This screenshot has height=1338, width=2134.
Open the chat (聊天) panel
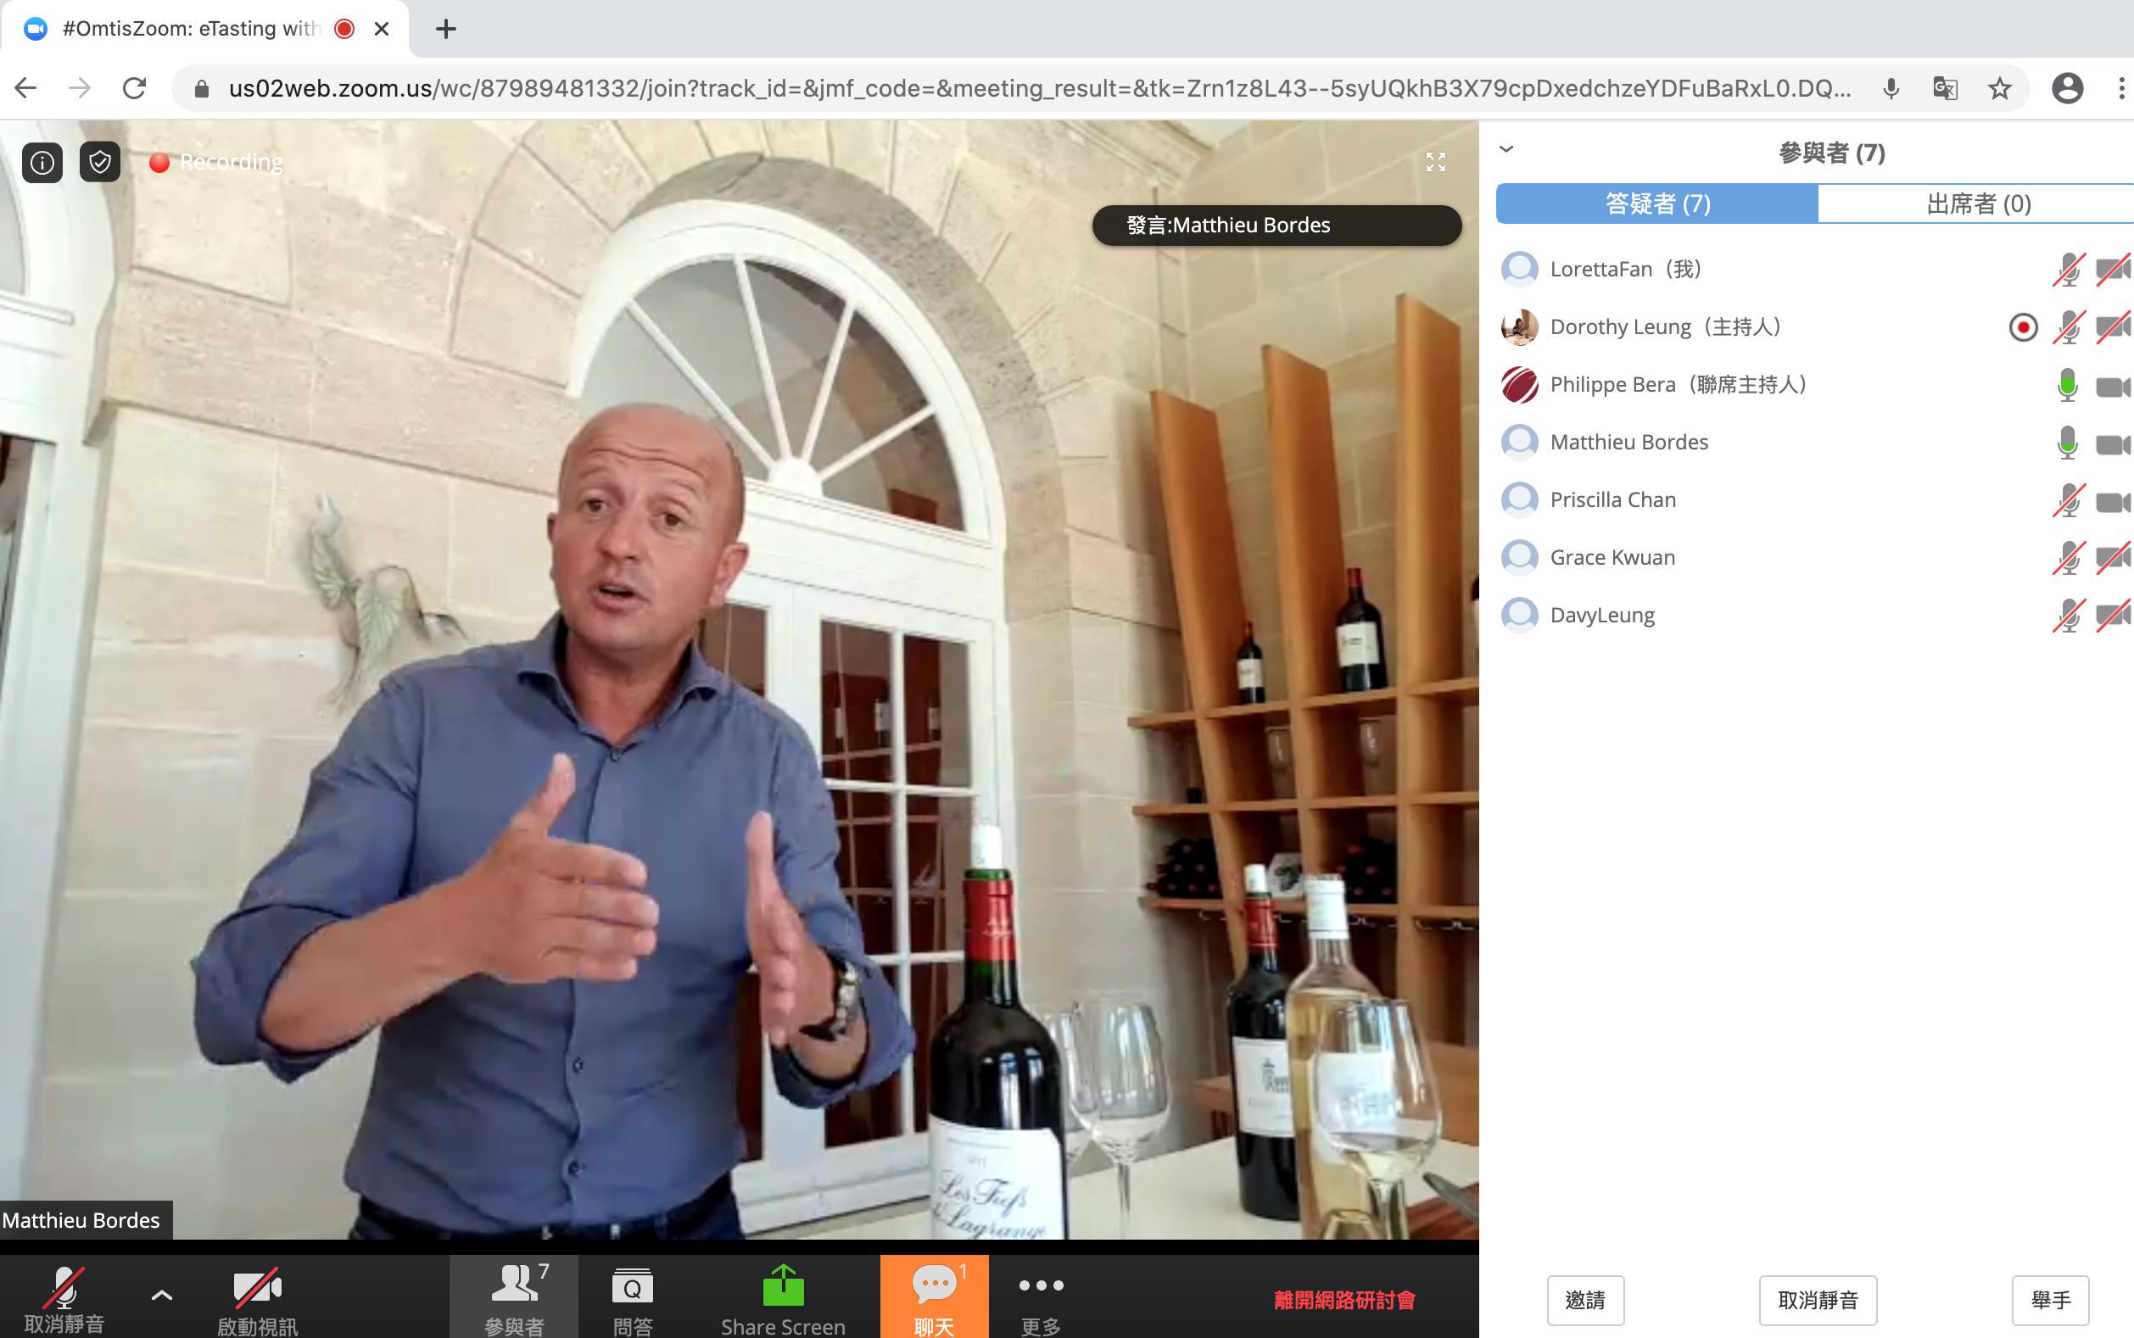point(934,1297)
